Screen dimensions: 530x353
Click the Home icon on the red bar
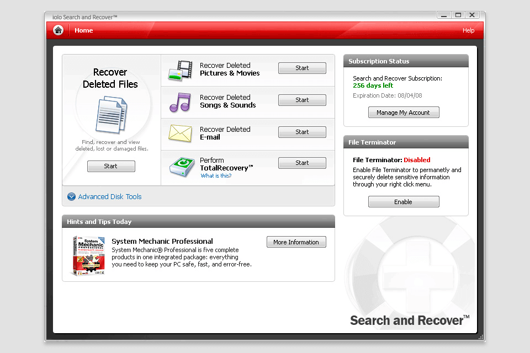pos(57,30)
